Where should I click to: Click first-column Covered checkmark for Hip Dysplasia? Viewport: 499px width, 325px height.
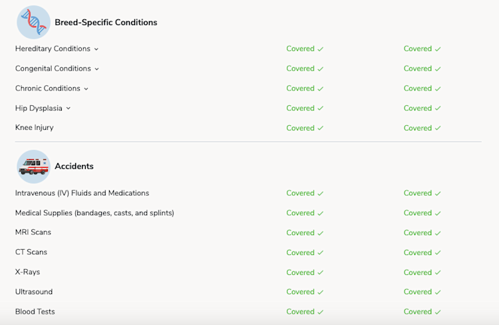321,109
